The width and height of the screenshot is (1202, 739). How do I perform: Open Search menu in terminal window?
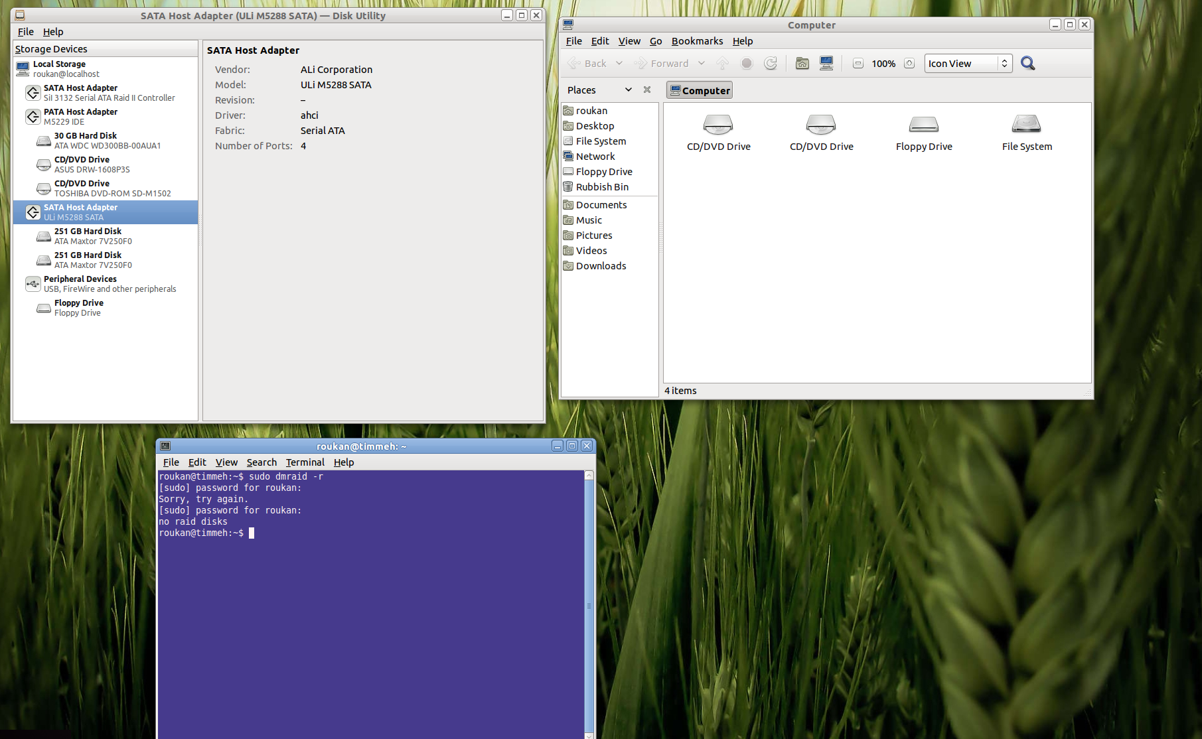(x=262, y=462)
